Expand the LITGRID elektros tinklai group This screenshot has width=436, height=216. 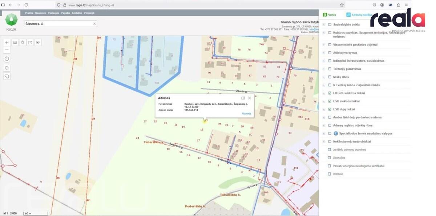click(324, 93)
